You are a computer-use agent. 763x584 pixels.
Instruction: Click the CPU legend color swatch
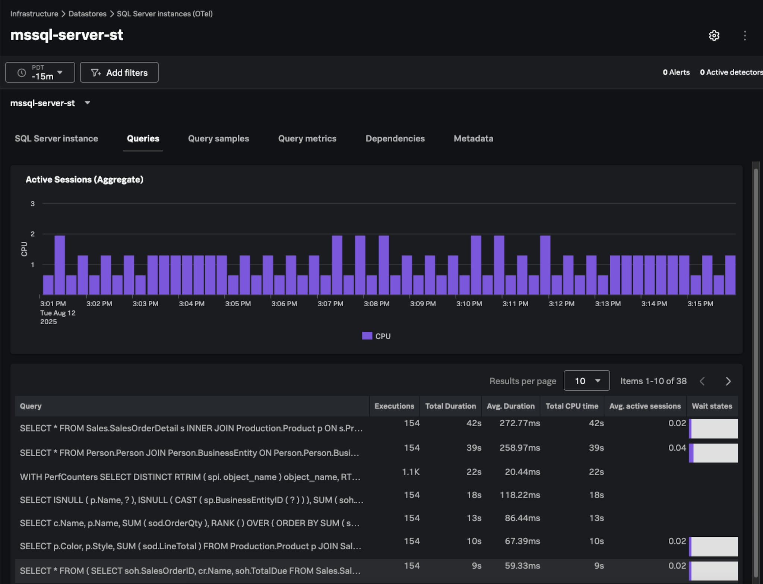point(367,336)
